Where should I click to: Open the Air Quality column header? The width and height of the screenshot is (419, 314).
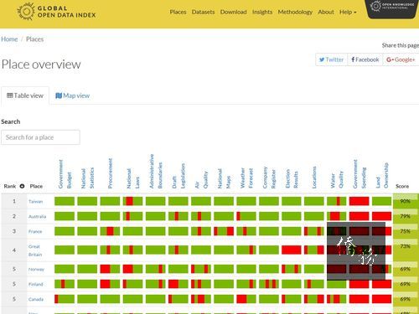(201, 180)
